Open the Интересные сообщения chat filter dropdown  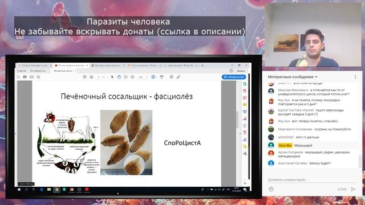tap(293, 77)
